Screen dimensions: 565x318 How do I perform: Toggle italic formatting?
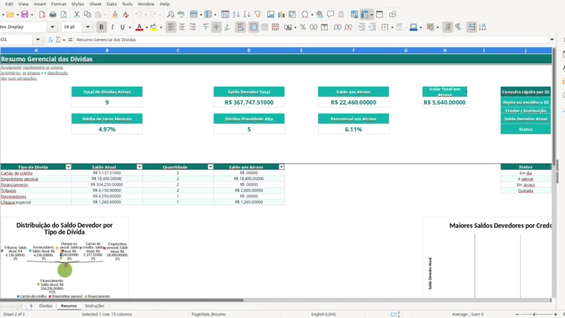coord(112,27)
